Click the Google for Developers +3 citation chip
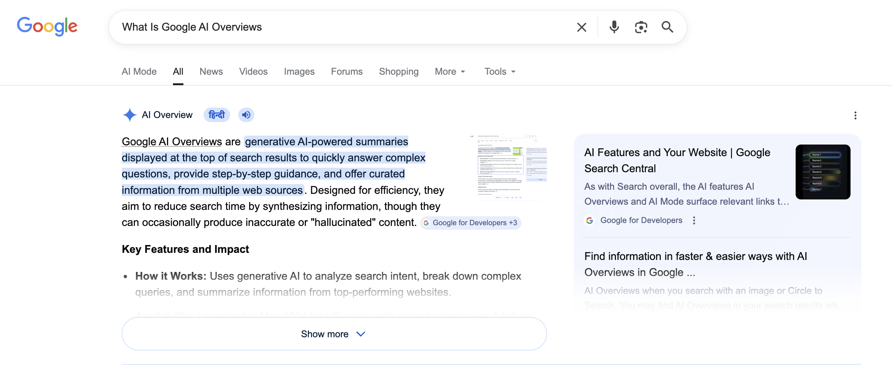The image size is (892, 369). 471,223
